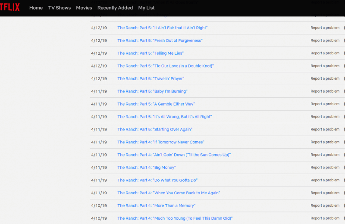Select the 4/11/19 date beside "Starting Over Again"
Screen dimensions: 345x224
click(99, 130)
